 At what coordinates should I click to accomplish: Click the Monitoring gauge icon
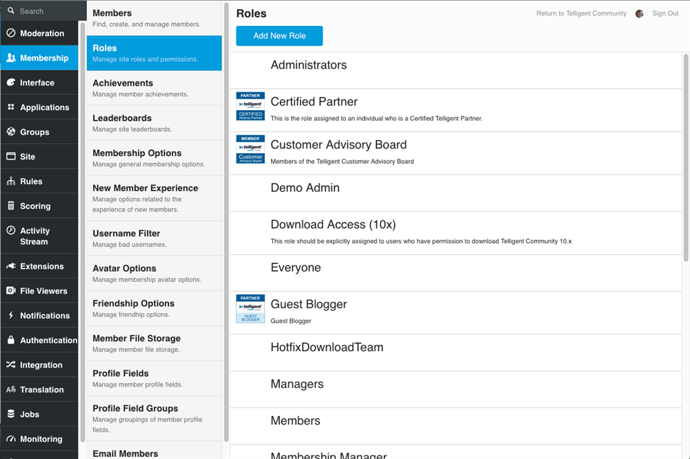tap(11, 438)
